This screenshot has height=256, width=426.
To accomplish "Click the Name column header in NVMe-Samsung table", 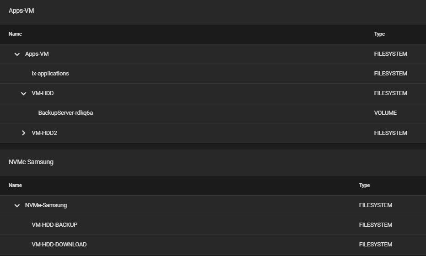I will [x=15, y=185].
